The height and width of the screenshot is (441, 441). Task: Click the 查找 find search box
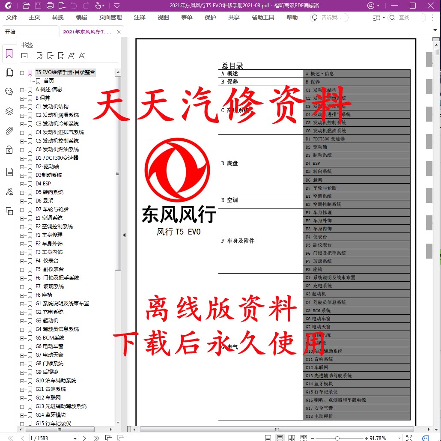[406, 18]
